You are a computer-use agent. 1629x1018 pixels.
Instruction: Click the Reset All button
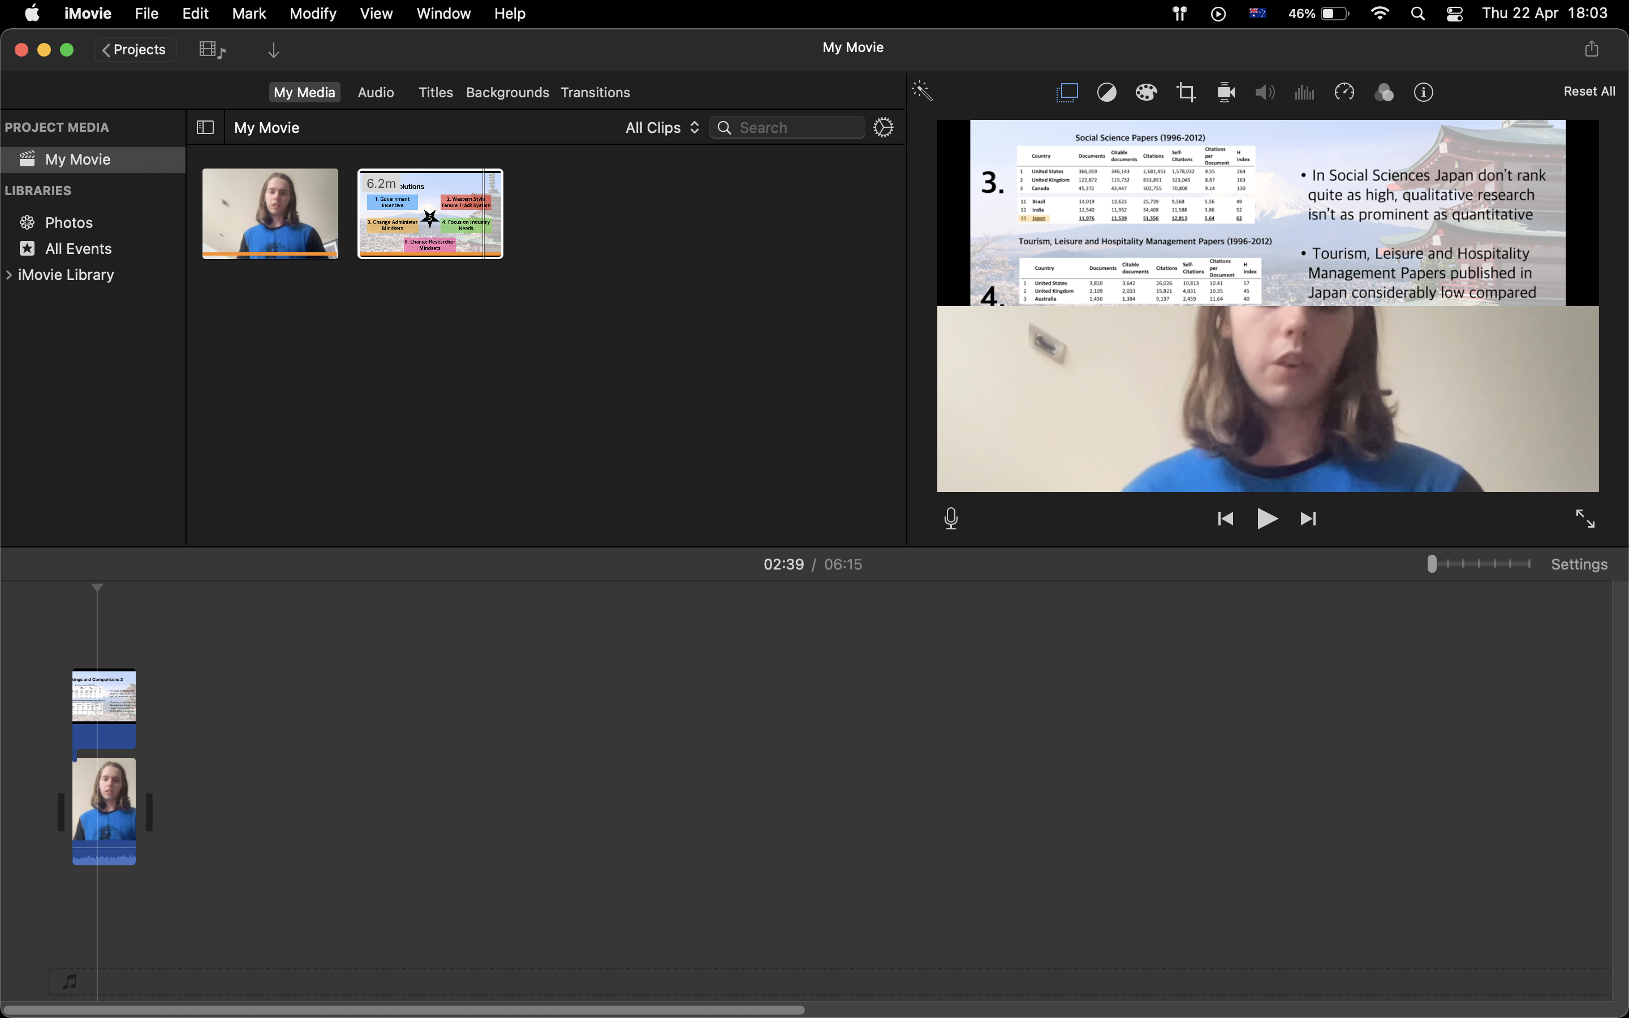point(1589,92)
